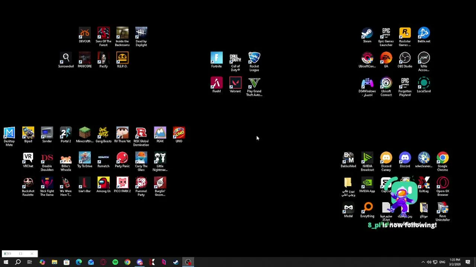The width and height of the screenshot is (476, 267).
Task: Open the R.E.P.O. game shortcut
Action: pyautogui.click(x=122, y=60)
